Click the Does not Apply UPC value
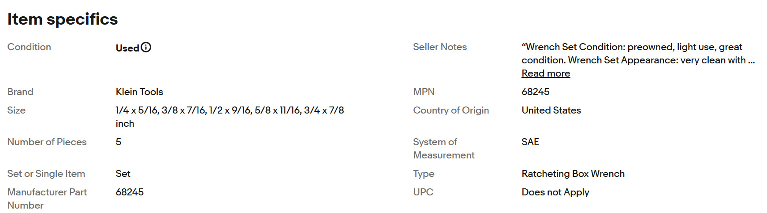Screen dimensions: 767x213 [555, 192]
